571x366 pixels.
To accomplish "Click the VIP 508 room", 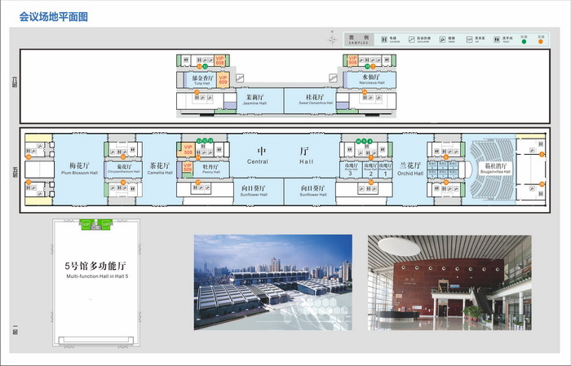I will coord(188,149).
